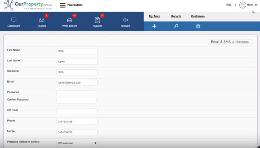Open the Quotes section
Viewport: 260px width, 148px height.
pos(42,23)
